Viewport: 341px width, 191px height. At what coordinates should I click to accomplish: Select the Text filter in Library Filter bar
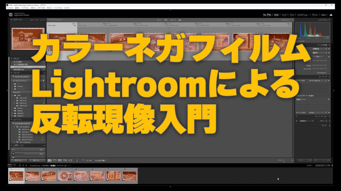point(159,20)
